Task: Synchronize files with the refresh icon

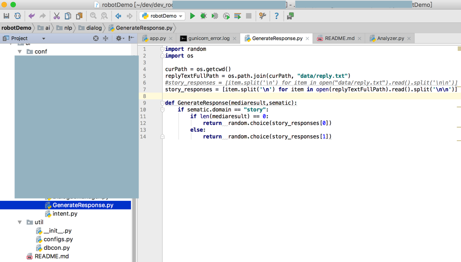Action: point(17,16)
